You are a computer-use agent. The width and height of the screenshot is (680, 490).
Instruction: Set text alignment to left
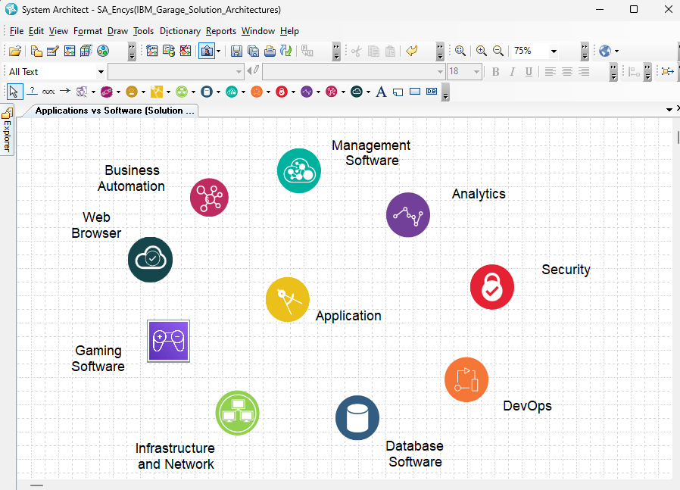[551, 71]
